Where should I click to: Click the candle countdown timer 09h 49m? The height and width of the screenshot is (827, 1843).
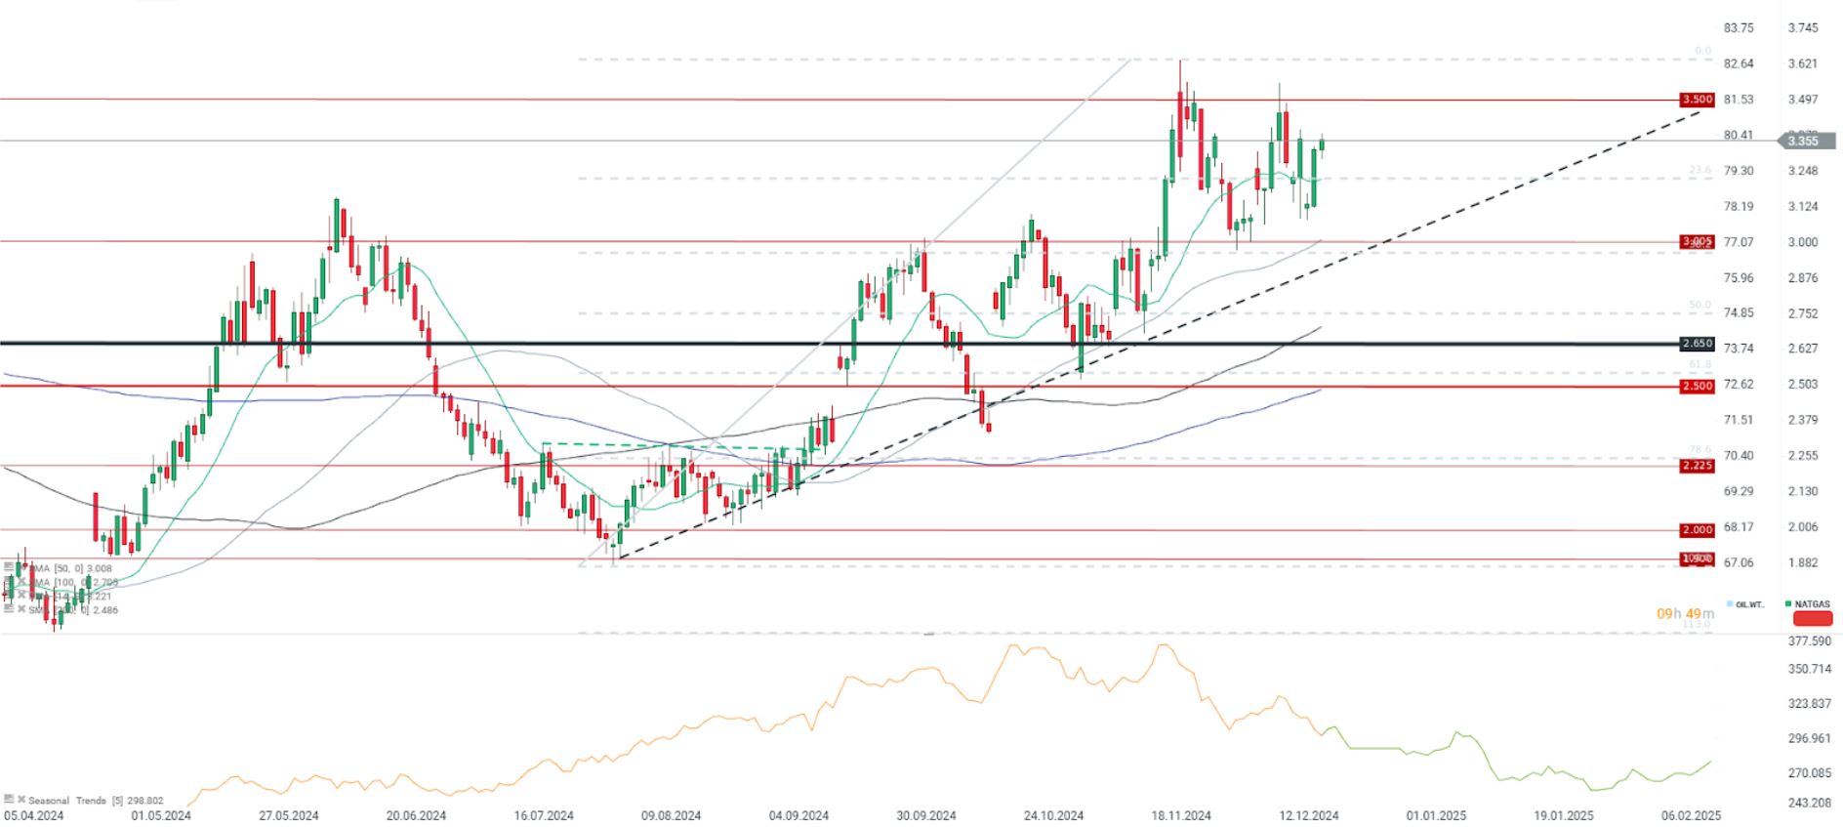click(x=1685, y=613)
